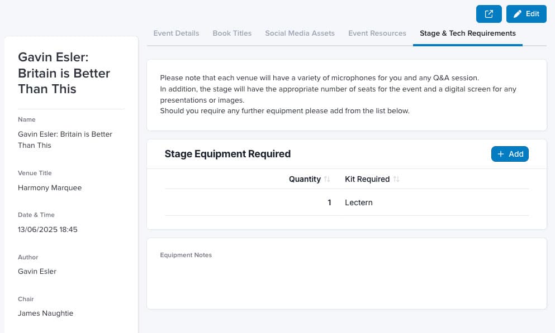Click the author name Gavin Esler
This screenshot has height=333, width=555.
(x=37, y=271)
